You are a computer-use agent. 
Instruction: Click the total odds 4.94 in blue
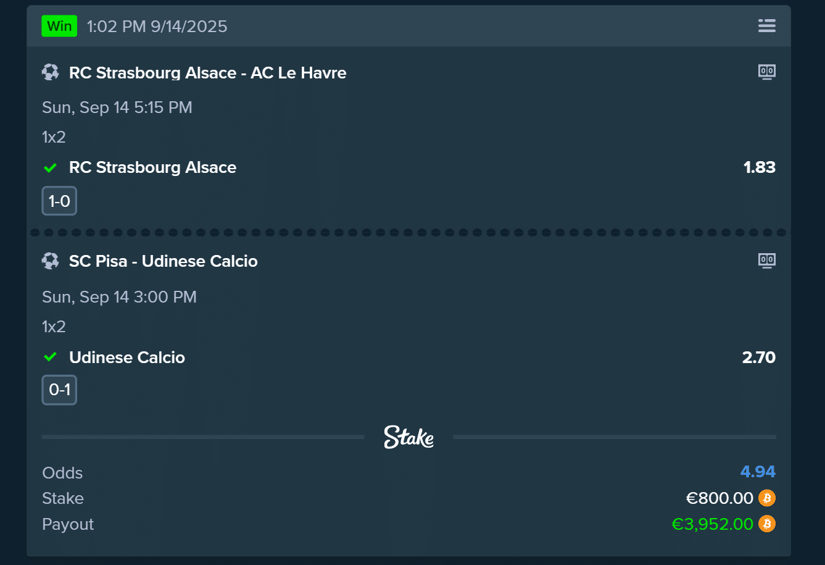[758, 472]
